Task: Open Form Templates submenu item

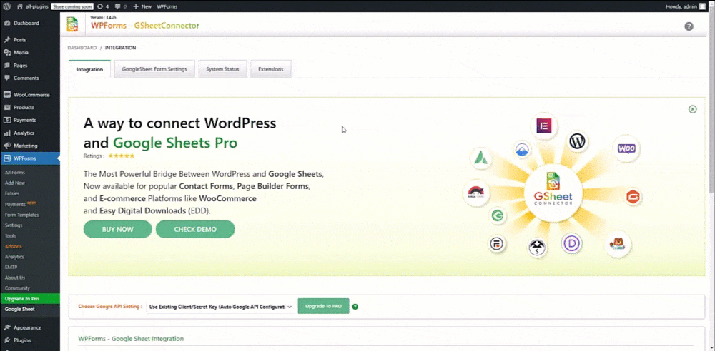Action: [x=22, y=215]
